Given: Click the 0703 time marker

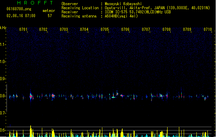Looking at the screenshot, I should coord(64,29).
